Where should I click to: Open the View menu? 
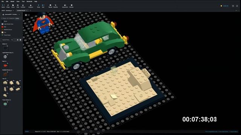tap(18, 1)
